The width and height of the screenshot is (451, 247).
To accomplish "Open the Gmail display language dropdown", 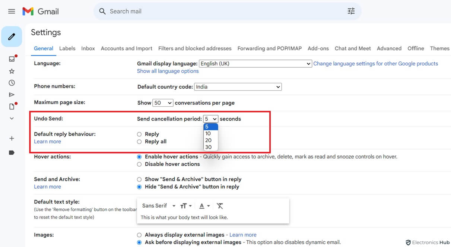I will 255,64.
